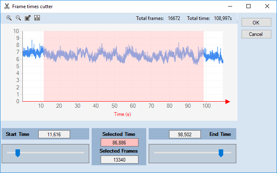277x173 pixels.
Task: Dismiss the dialog with Cancel button
Action: point(256,34)
